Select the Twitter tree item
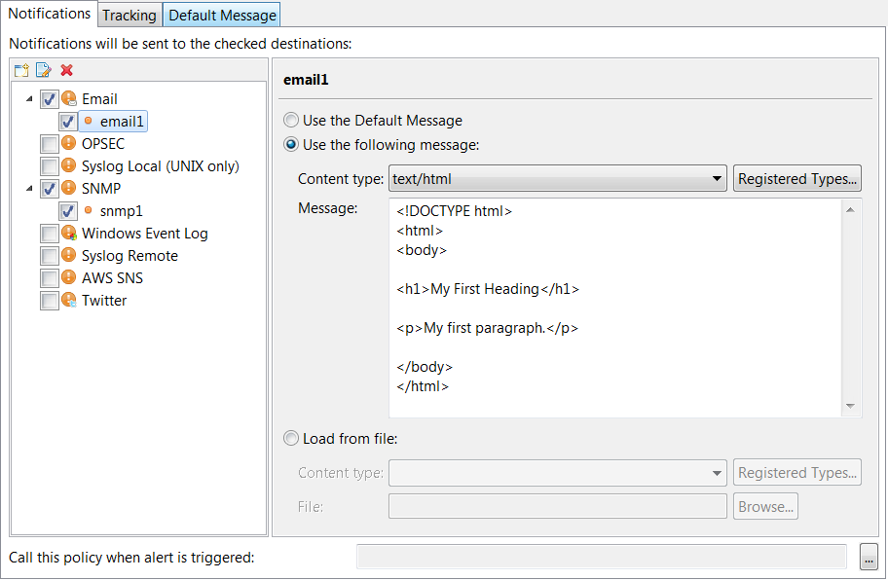The image size is (888, 580). pos(104,301)
